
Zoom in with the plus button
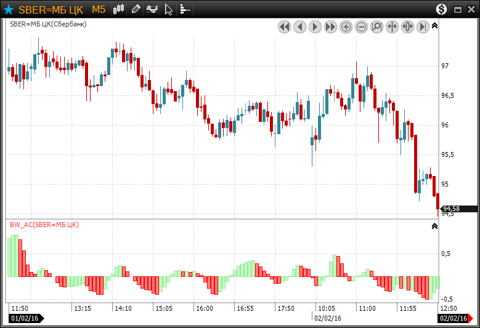click(x=346, y=26)
